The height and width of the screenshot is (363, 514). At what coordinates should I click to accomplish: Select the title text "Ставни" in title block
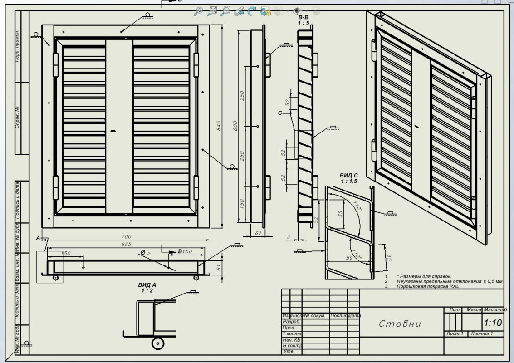400,324
